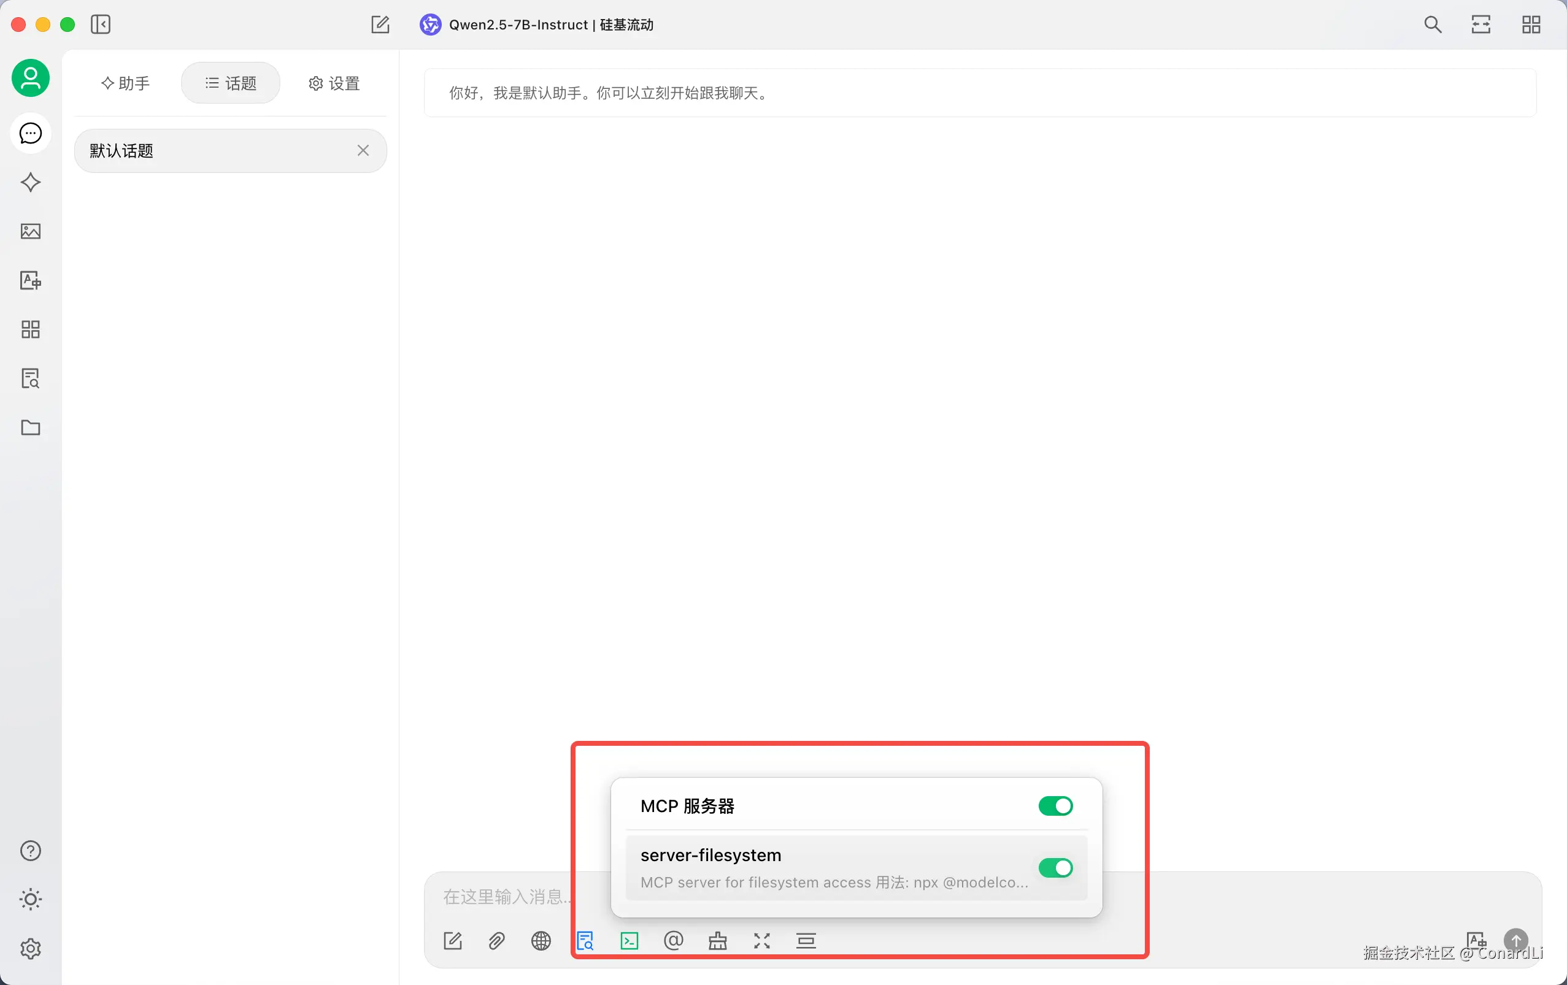The width and height of the screenshot is (1567, 985).
Task: Collapse the left sidebar panel
Action: [101, 25]
